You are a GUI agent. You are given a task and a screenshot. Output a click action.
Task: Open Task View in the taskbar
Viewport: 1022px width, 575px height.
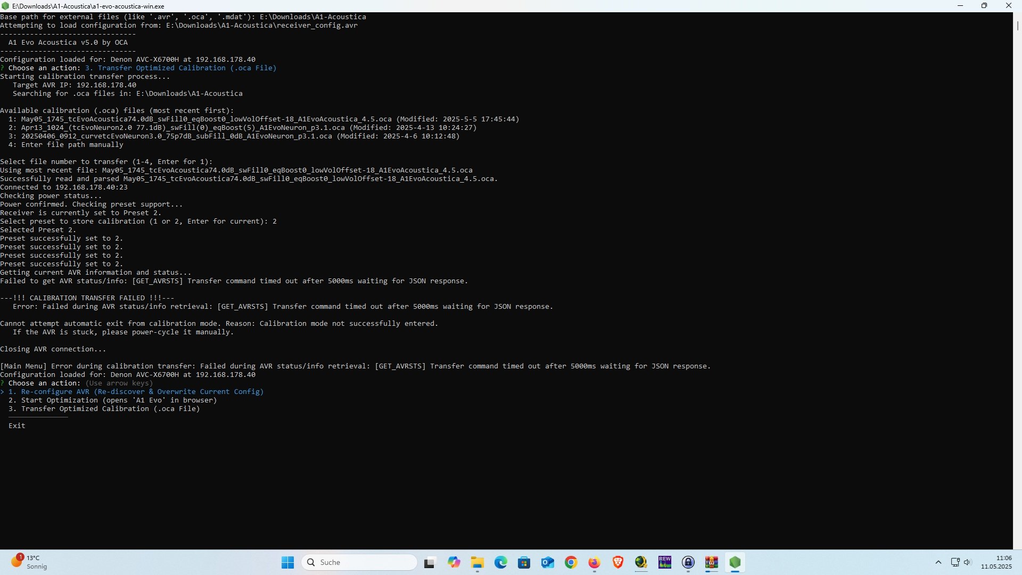click(x=430, y=562)
